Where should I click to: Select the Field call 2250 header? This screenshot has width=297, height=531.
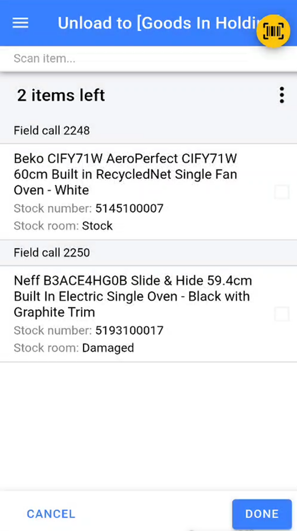click(x=52, y=253)
